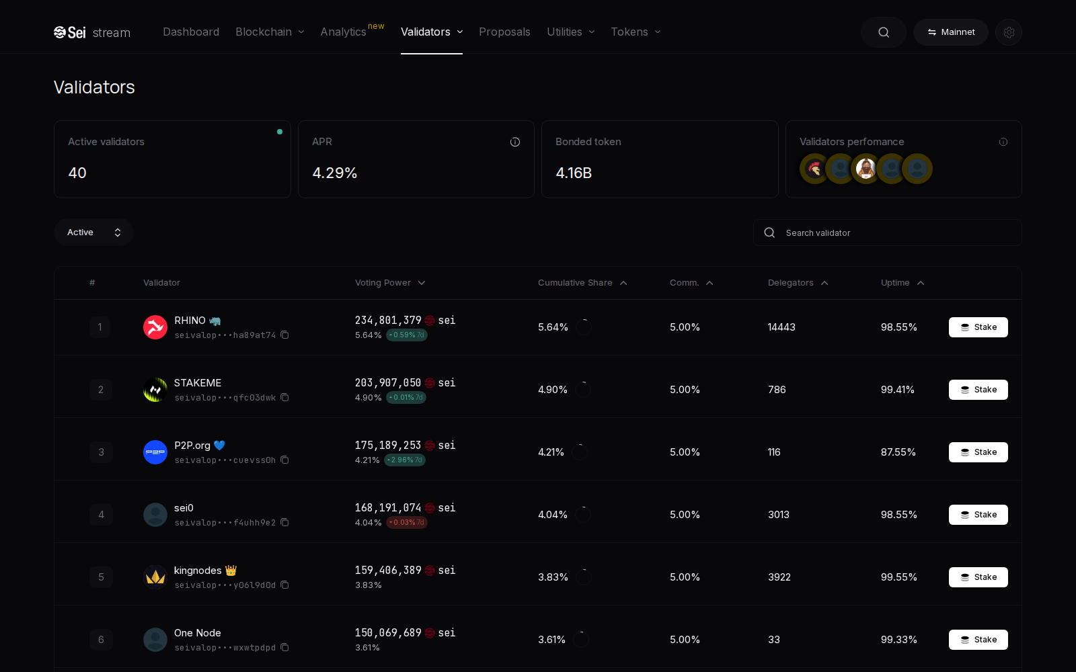1076x672 pixels.
Task: Click sei0 7d change badge -0.03%
Action: tap(407, 522)
